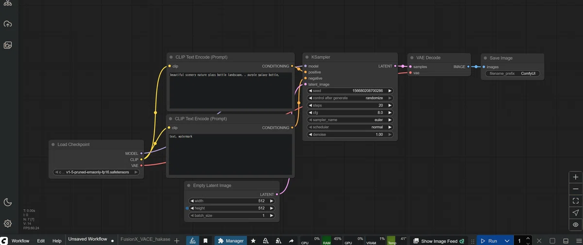Image resolution: width=583 pixels, height=245 pixels.
Task: Decrease the steps value with left arrow
Action: (x=310, y=105)
